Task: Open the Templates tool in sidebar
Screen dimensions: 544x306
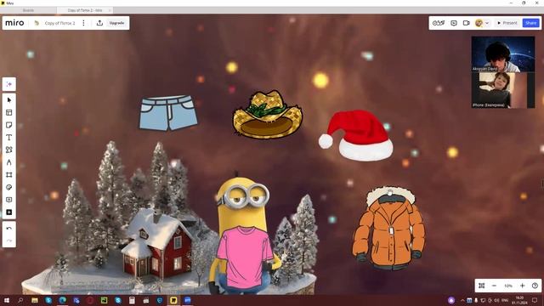Action: point(9,113)
